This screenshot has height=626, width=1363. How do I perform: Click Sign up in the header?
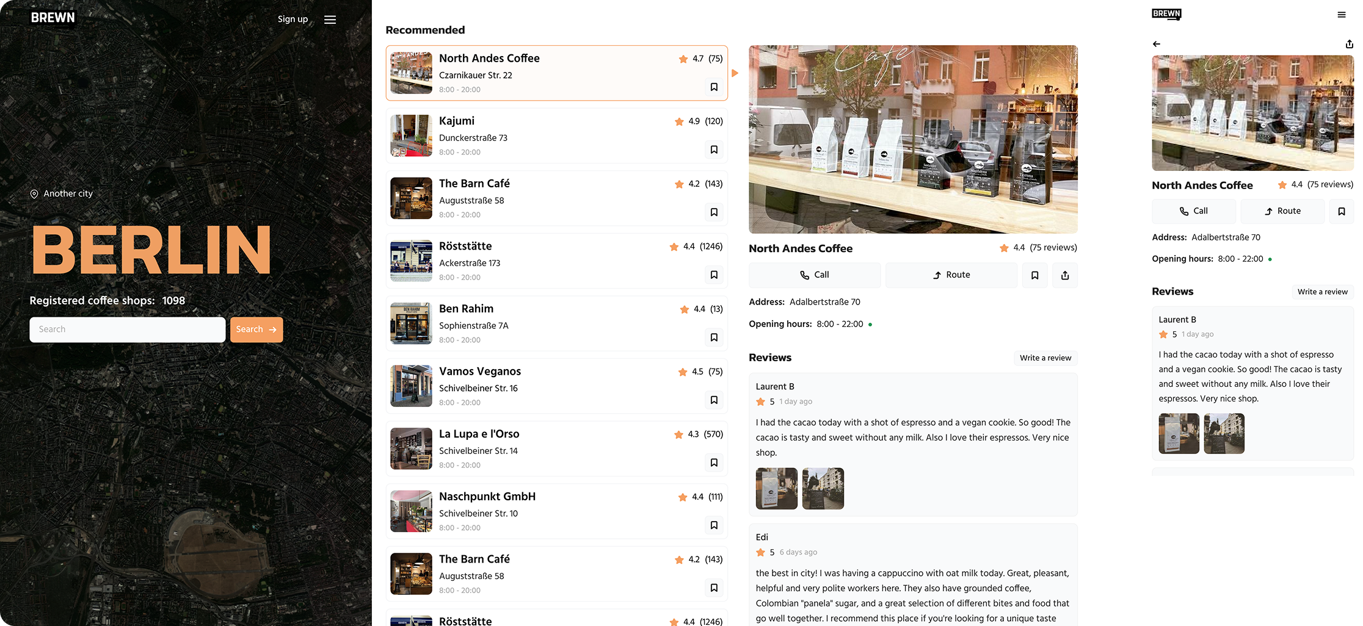(293, 19)
